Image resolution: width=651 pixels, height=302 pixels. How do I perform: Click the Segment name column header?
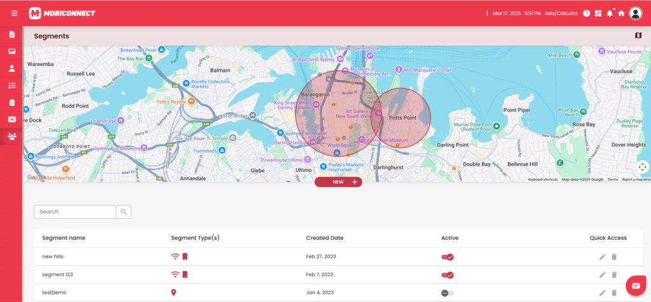click(x=64, y=238)
